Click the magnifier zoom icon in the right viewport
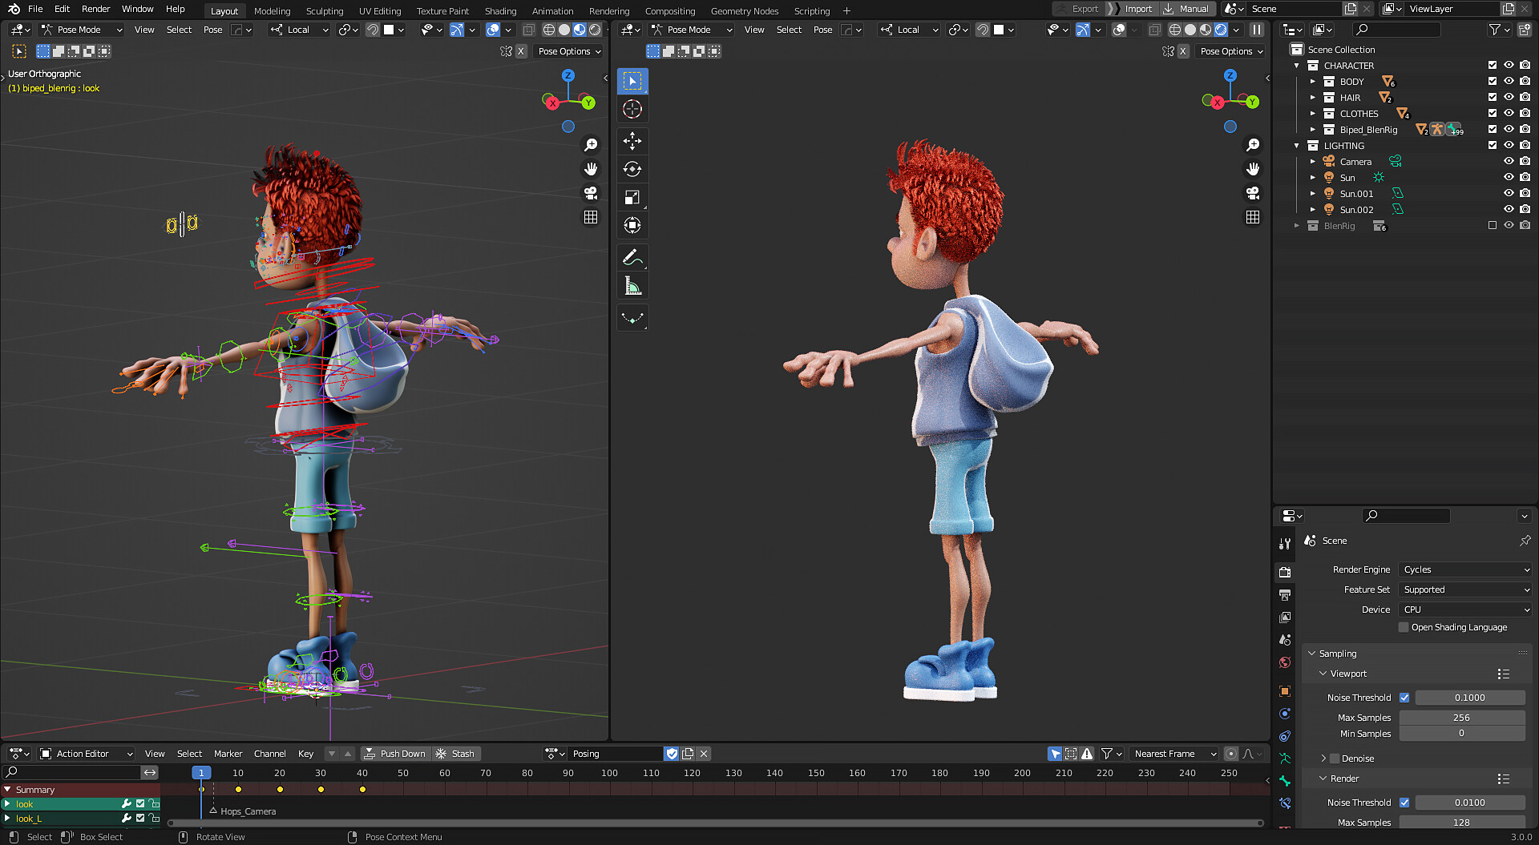Image resolution: width=1539 pixels, height=845 pixels. 1254,145
